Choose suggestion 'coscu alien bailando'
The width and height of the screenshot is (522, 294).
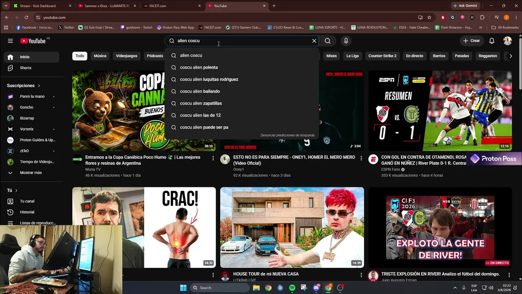coord(242,91)
